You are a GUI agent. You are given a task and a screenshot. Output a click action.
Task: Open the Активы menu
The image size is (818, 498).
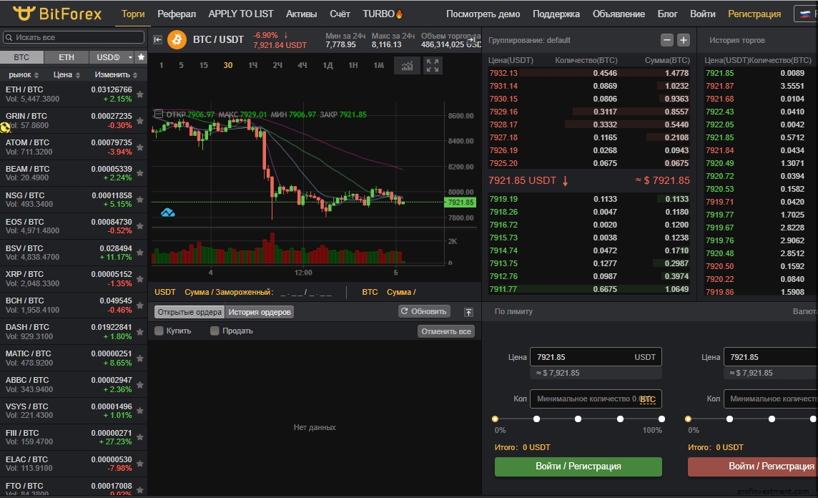pyautogui.click(x=302, y=14)
